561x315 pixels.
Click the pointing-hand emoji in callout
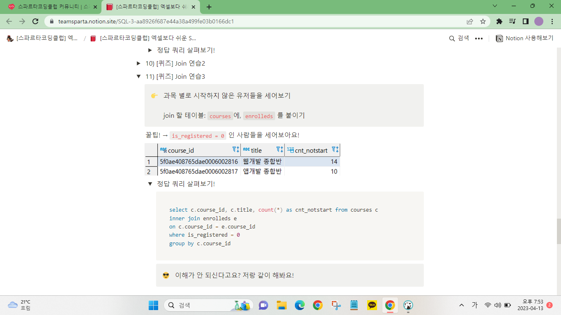point(154,96)
